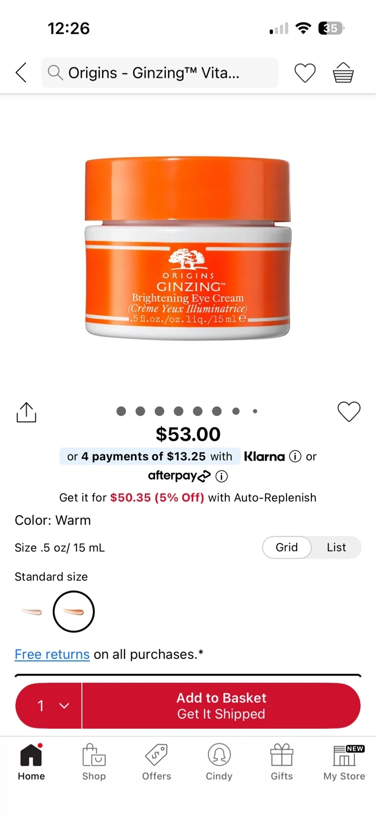Open the Gifts tab

[x=281, y=763]
